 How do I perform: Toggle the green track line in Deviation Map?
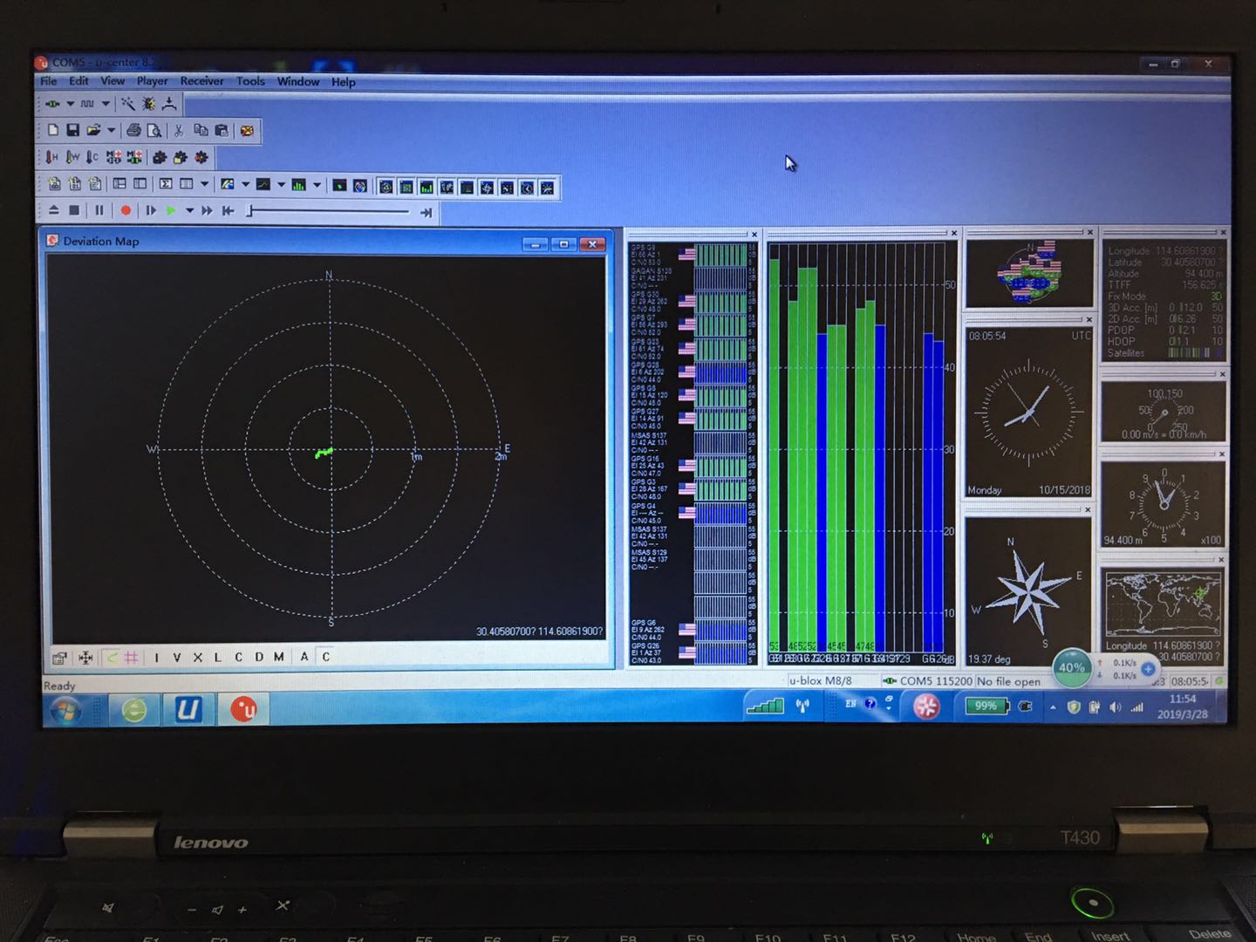click(112, 658)
